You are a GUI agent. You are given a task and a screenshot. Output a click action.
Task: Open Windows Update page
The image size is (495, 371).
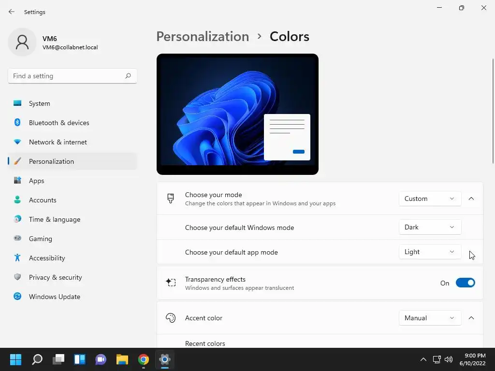point(73,296)
